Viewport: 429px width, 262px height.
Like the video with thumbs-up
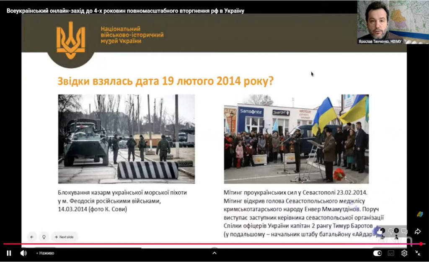[x=380, y=232]
